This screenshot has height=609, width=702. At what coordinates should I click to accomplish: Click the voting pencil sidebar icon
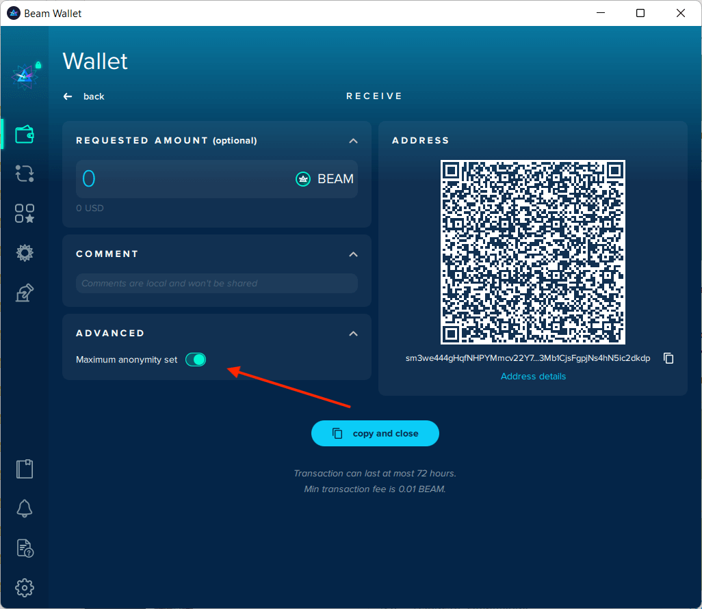click(x=25, y=293)
